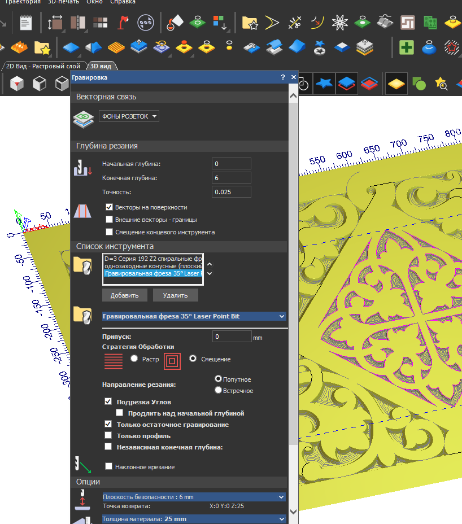462x524 pixels.
Task: Click the circled triangles pattern icon
Action: pos(146,23)
